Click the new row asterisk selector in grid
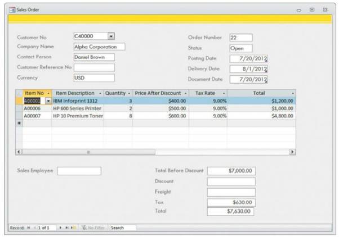This screenshot has width=339, height=237. (19, 122)
